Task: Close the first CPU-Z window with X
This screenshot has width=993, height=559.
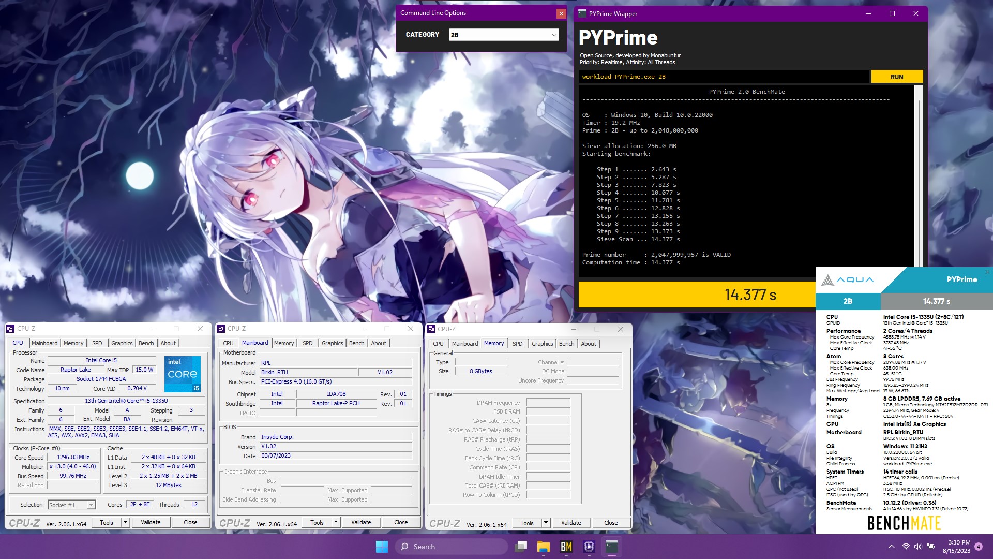Action: pos(200,329)
